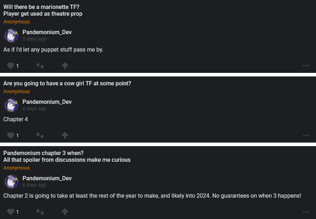
Task: Like the chapter 3 release answer
Action: click(11, 212)
